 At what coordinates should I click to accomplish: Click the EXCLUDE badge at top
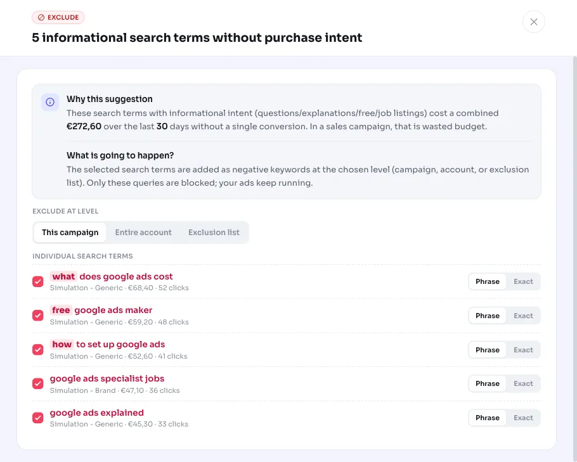58,17
